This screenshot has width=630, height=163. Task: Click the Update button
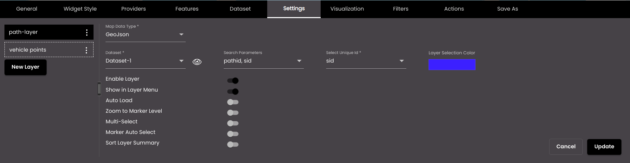pos(604,147)
